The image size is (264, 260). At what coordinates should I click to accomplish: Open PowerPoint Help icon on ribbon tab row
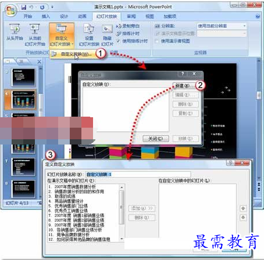[x=258, y=16]
